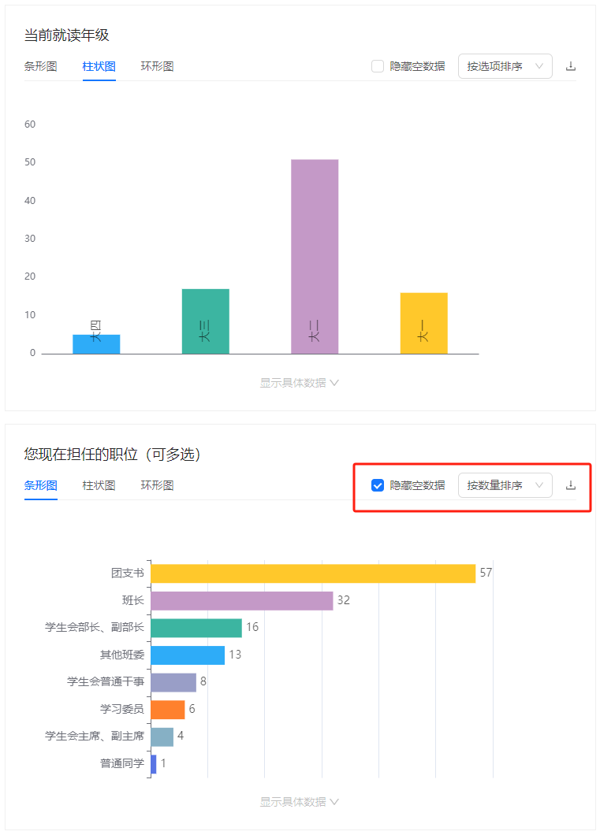This screenshot has width=600, height=835.
Task: Click the purple 班长 bar showing 32
Action: coord(242,601)
